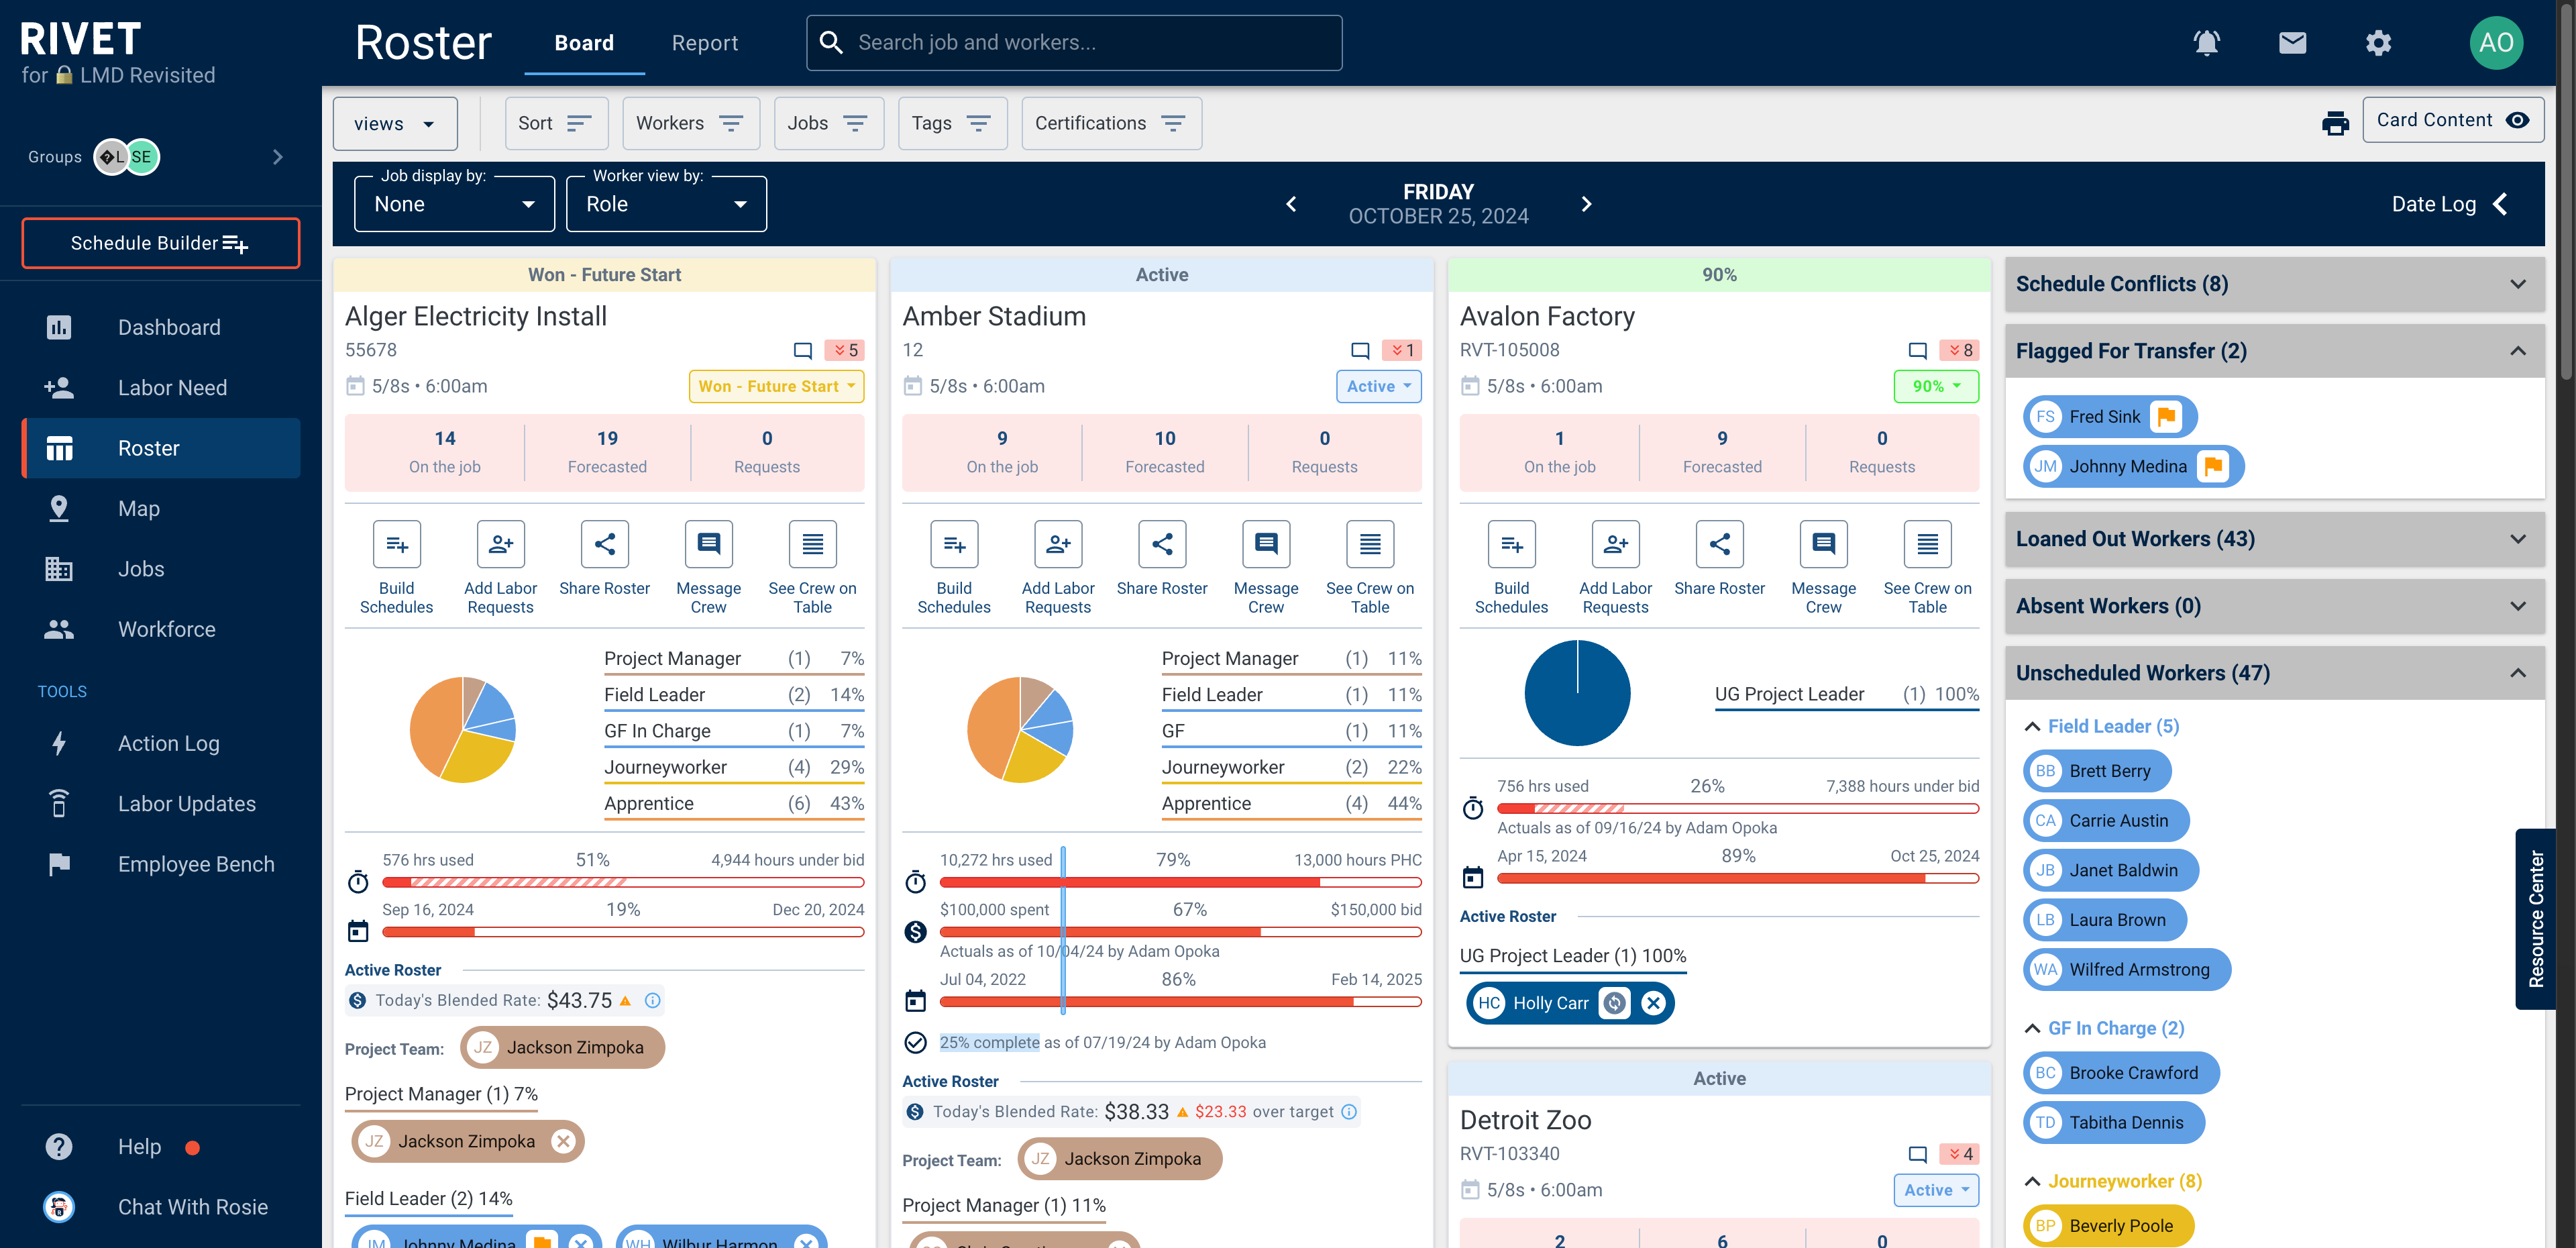Image resolution: width=2576 pixels, height=1248 pixels.
Task: Click See Crew on Table icon on Amber Stadium
Action: [x=1370, y=544]
